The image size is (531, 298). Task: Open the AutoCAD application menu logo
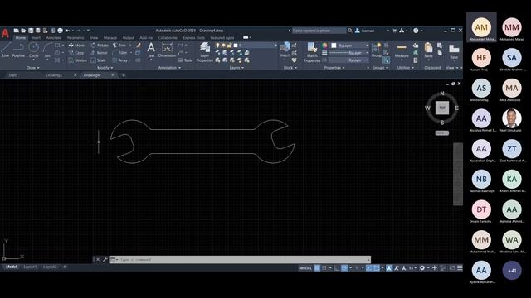tap(5, 33)
